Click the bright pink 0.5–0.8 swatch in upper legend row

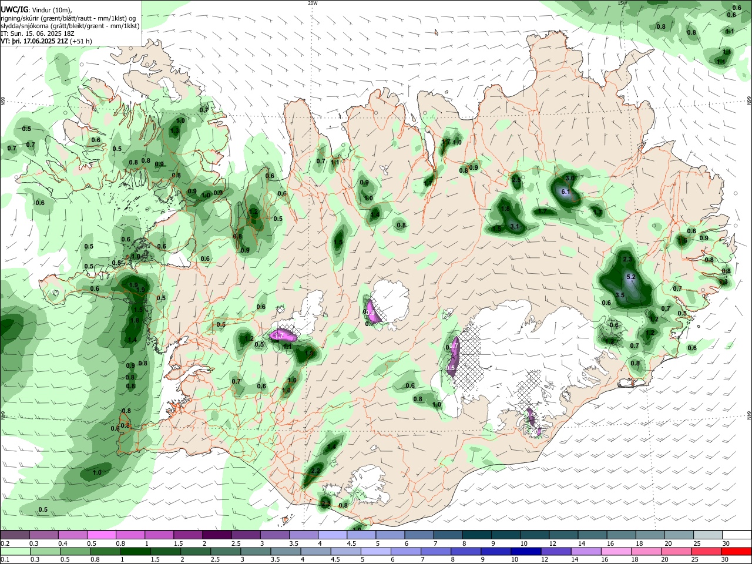(x=101, y=535)
